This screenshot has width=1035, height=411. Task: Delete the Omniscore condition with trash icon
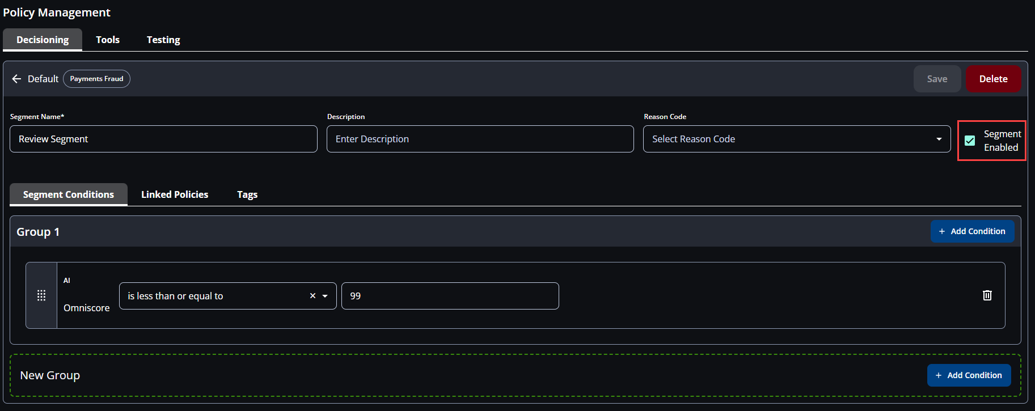click(987, 295)
